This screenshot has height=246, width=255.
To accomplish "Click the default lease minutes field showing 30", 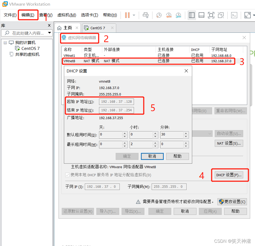I will 172,135.
